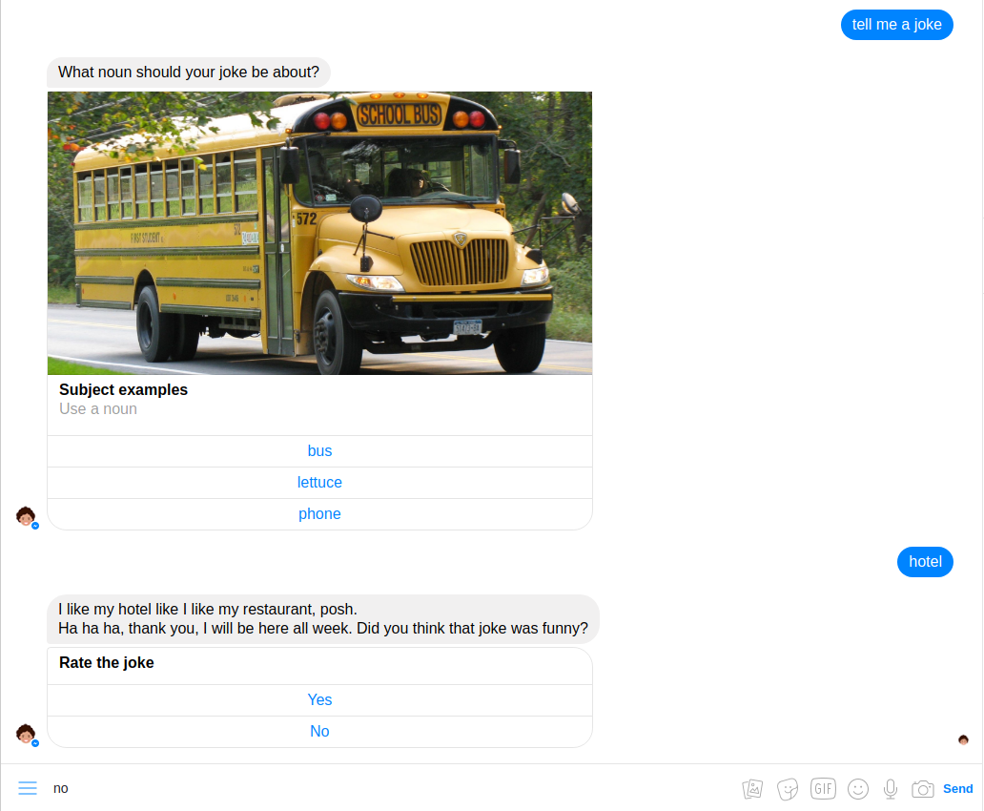Screen dimensions: 984x811
Task: Click the small seen-receipt avatar at the right
Action: (x=963, y=739)
